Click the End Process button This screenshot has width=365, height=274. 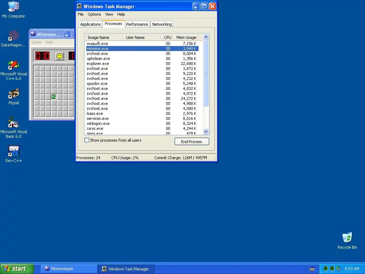192,141
